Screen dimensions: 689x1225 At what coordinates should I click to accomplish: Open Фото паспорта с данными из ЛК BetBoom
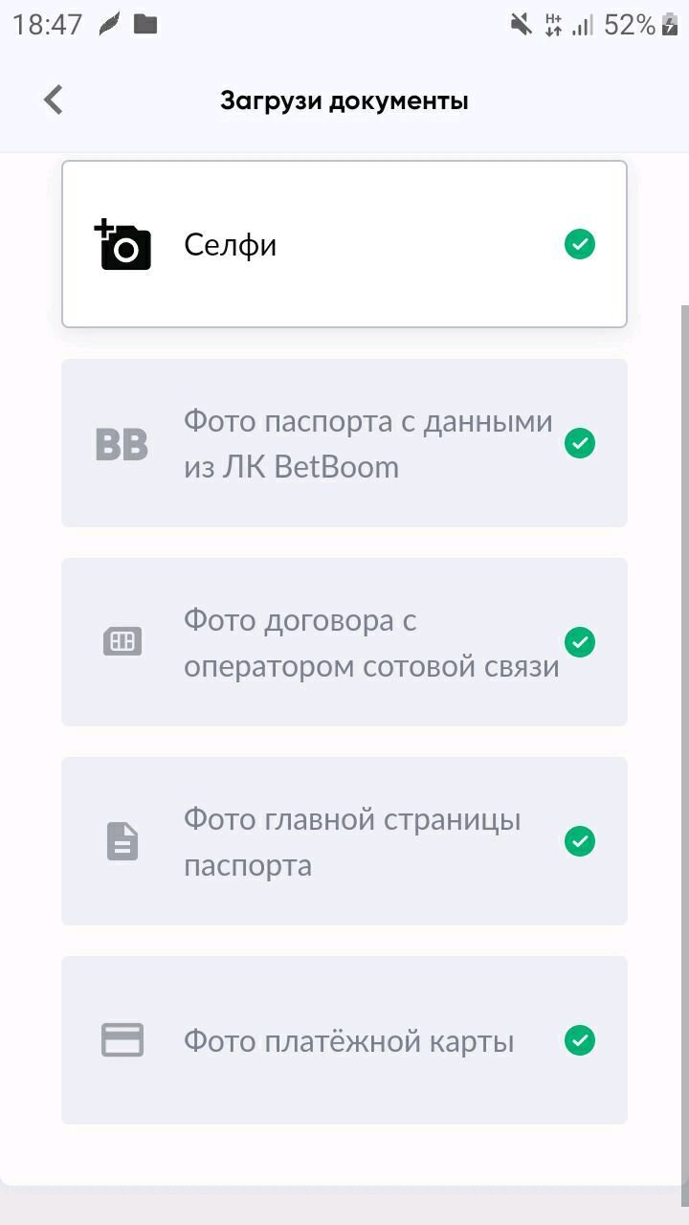(x=367, y=444)
